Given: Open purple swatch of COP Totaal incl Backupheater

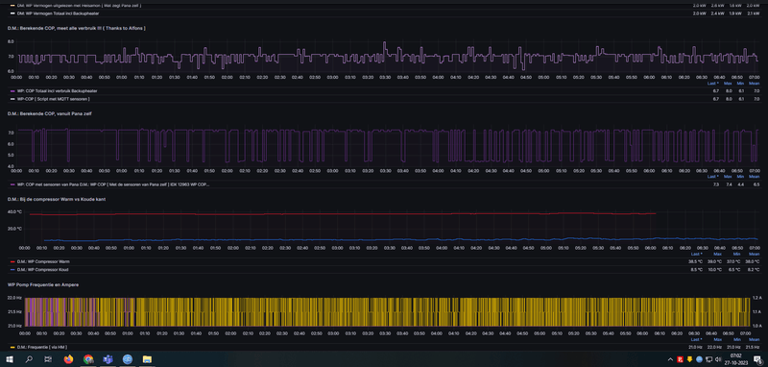Looking at the screenshot, I should (x=12, y=91).
